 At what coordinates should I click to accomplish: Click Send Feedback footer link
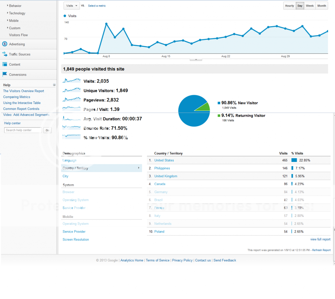(x=225, y=260)
